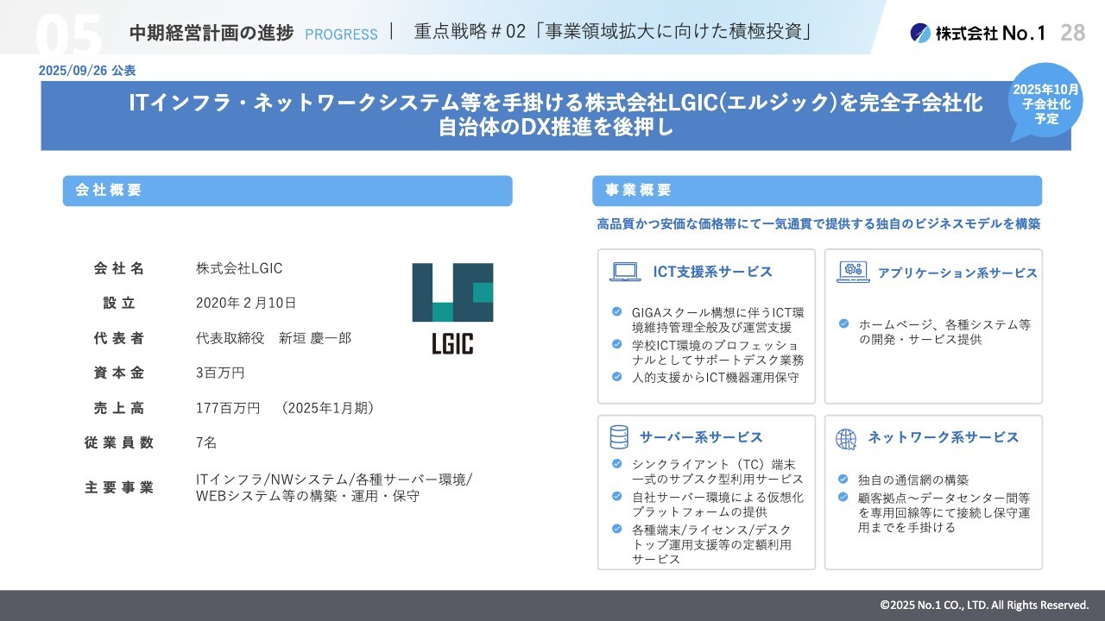Select the 事業概要 section header
This screenshot has width=1105, height=621.
click(x=816, y=191)
